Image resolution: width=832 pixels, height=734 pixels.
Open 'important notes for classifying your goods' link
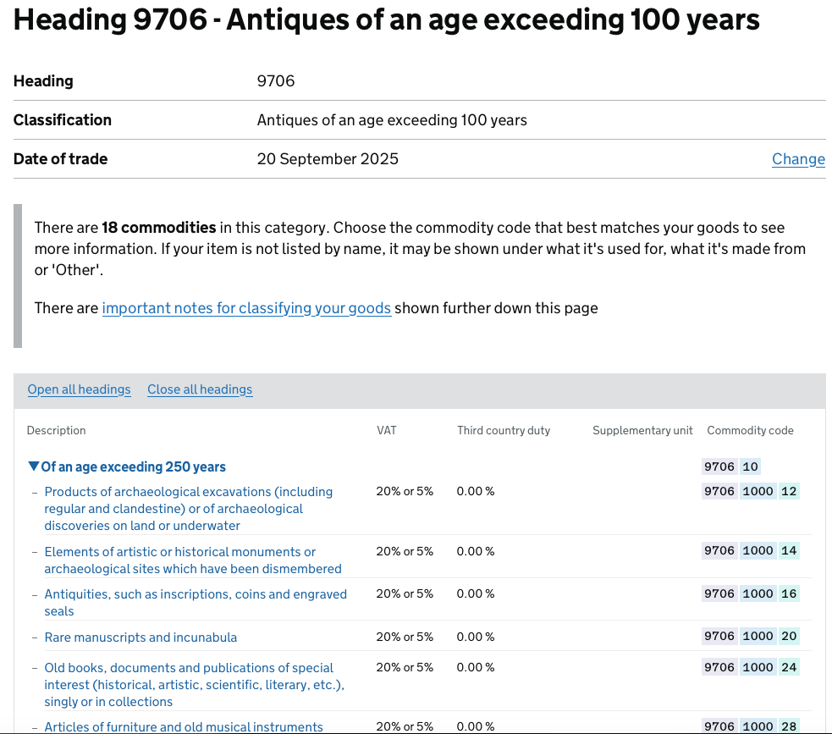point(246,308)
